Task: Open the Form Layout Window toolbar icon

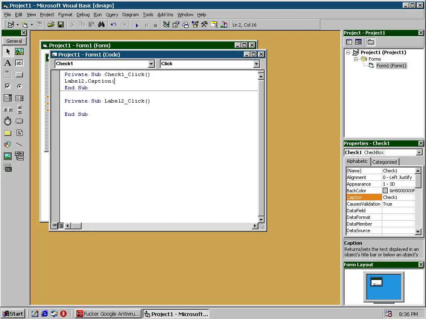Action: pyautogui.click(x=186, y=25)
